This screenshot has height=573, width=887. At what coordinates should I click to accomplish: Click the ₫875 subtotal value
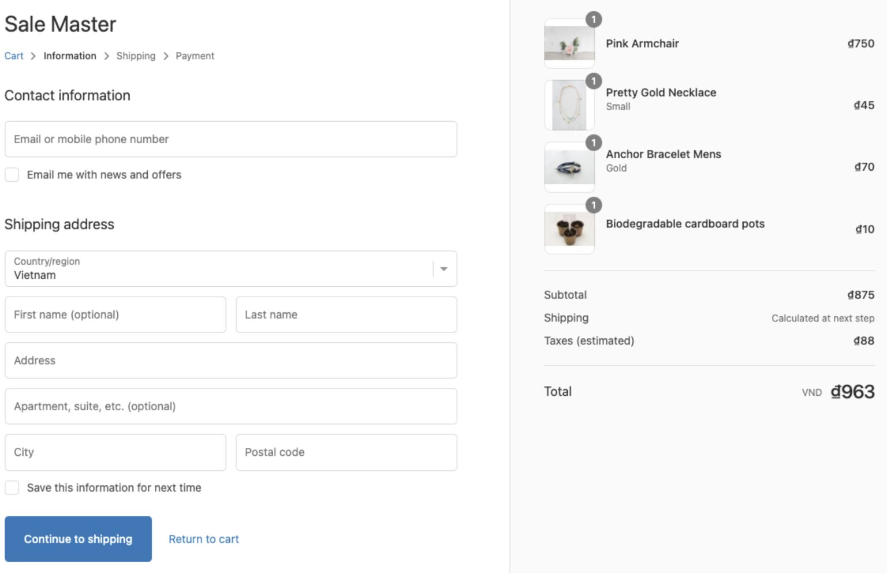[860, 295]
